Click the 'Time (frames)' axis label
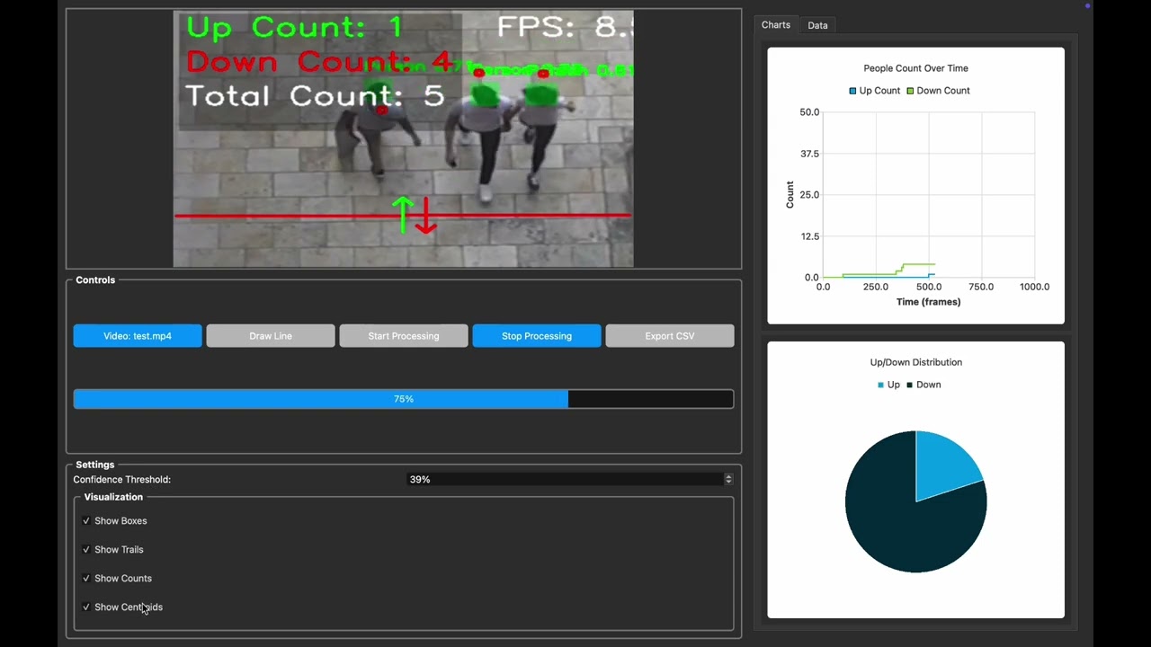The height and width of the screenshot is (647, 1151). pyautogui.click(x=928, y=302)
